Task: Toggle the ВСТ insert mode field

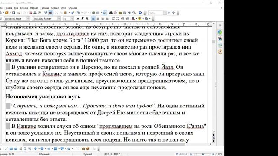Action: tap(107, 154)
